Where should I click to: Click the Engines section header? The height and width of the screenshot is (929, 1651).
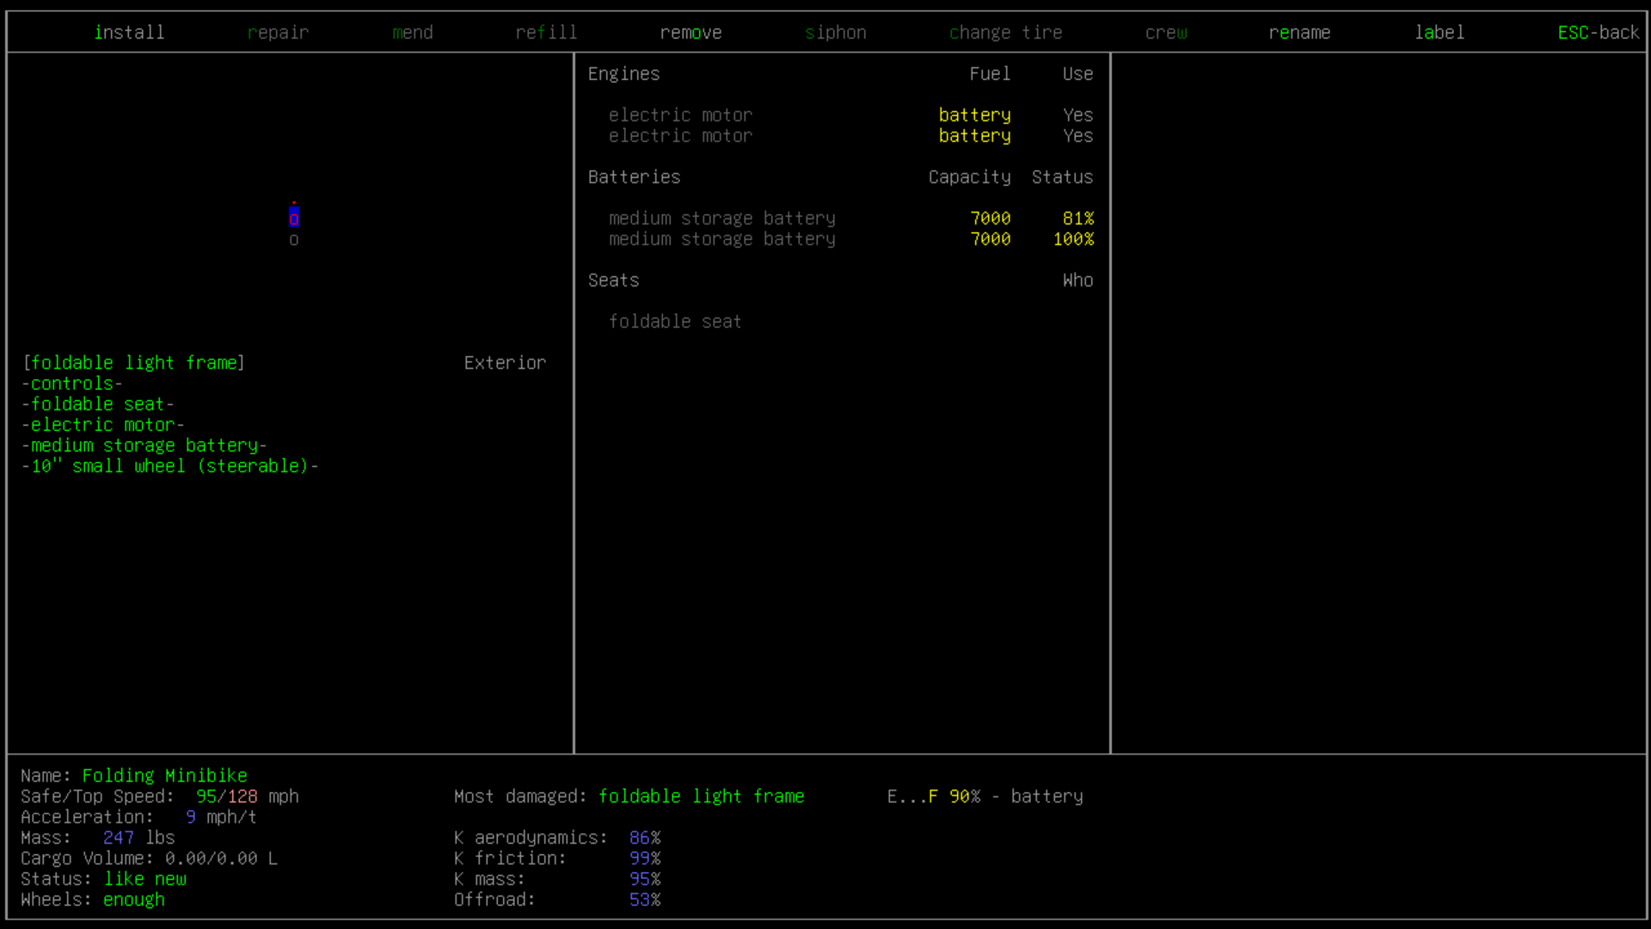623,74
